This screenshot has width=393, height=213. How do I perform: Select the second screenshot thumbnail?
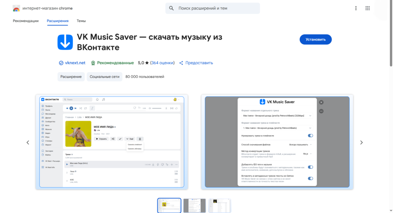click(195, 205)
